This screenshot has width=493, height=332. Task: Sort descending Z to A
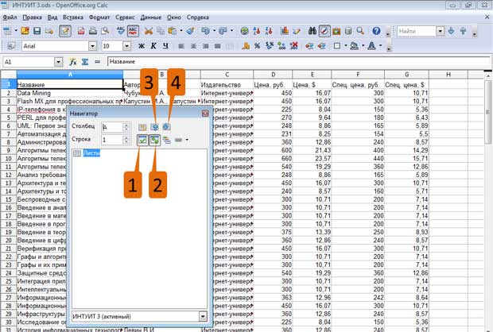pyautogui.click(x=269, y=31)
